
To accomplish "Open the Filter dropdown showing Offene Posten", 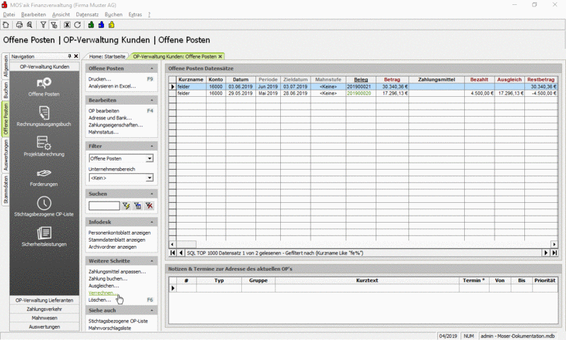I will pyautogui.click(x=149, y=158).
